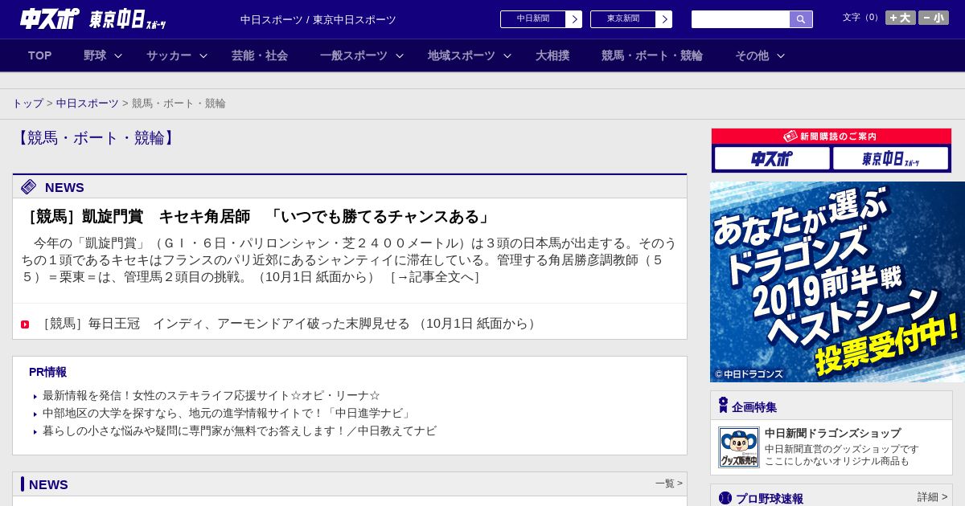Open 中日進学ナビ PR link
Image resolution: width=965 pixels, height=506 pixels.
[228, 414]
